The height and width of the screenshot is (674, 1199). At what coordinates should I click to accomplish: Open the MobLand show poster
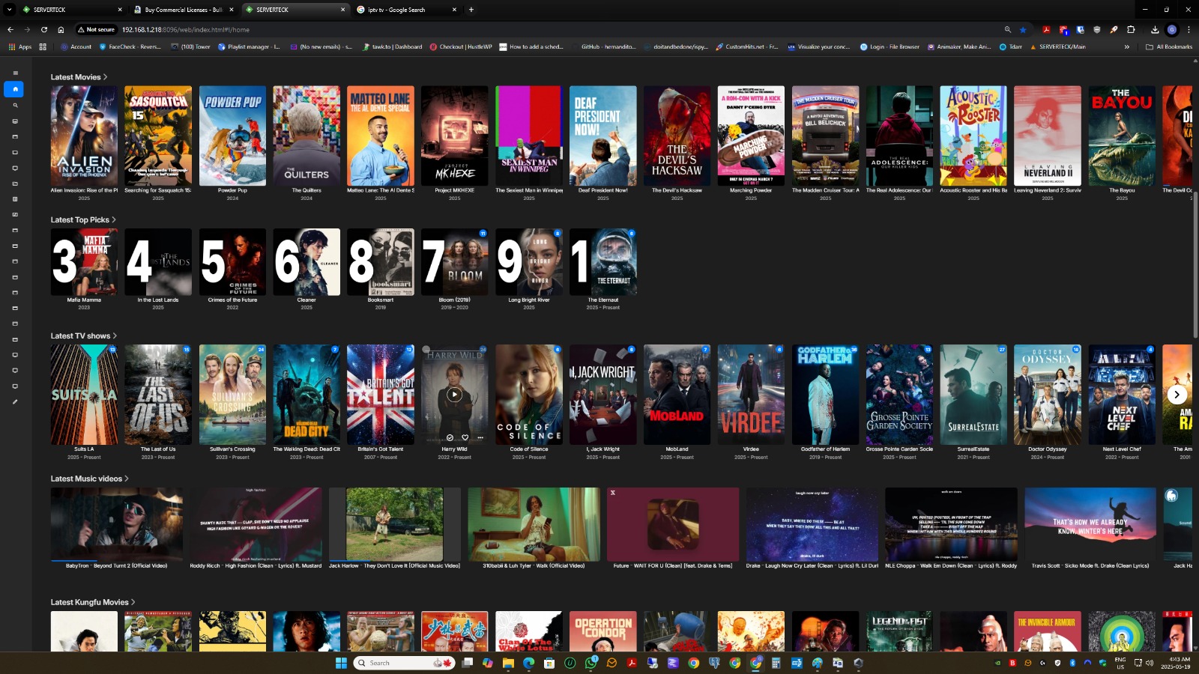pyautogui.click(x=677, y=395)
